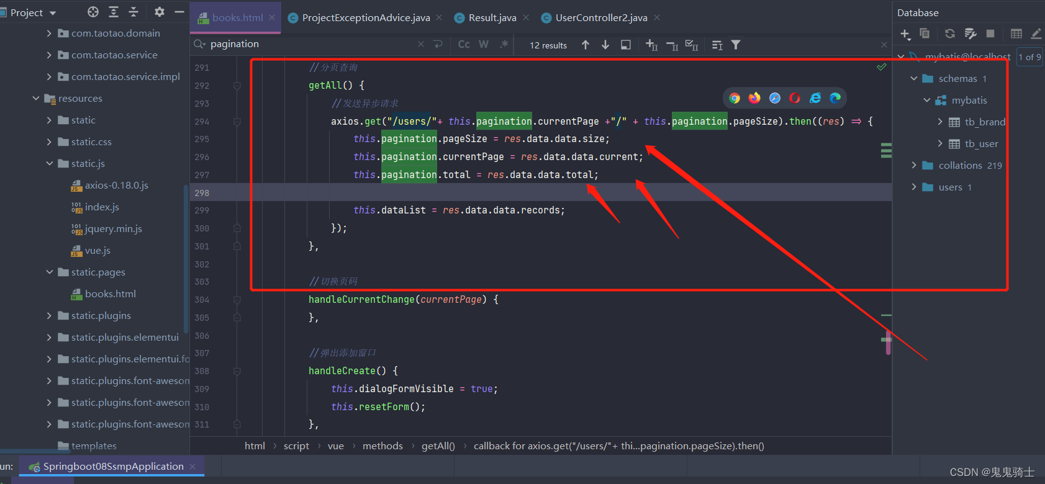The image size is (1045, 484).
Task: Toggle code folding at line 294
Action: [x=237, y=122]
